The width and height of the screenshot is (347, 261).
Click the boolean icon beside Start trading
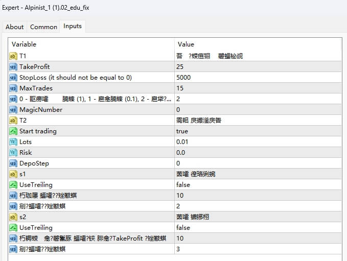(13, 131)
